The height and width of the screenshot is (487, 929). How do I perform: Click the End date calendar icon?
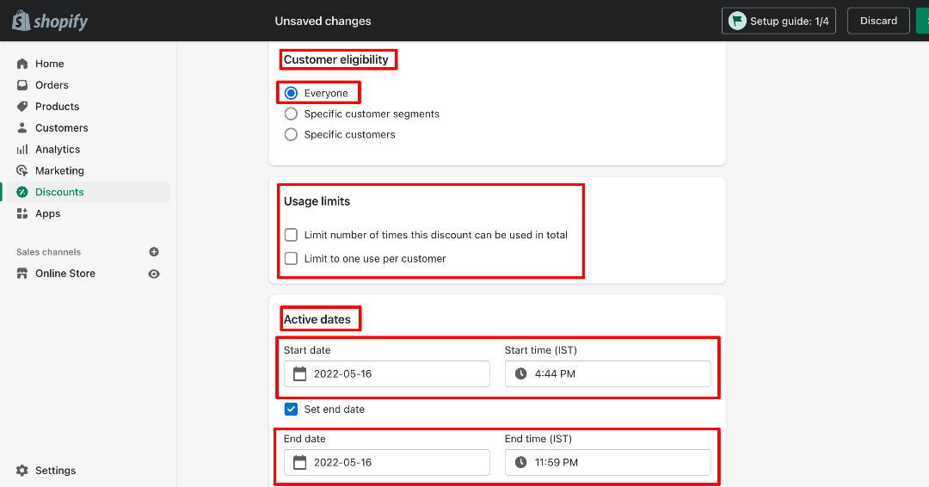click(x=300, y=462)
